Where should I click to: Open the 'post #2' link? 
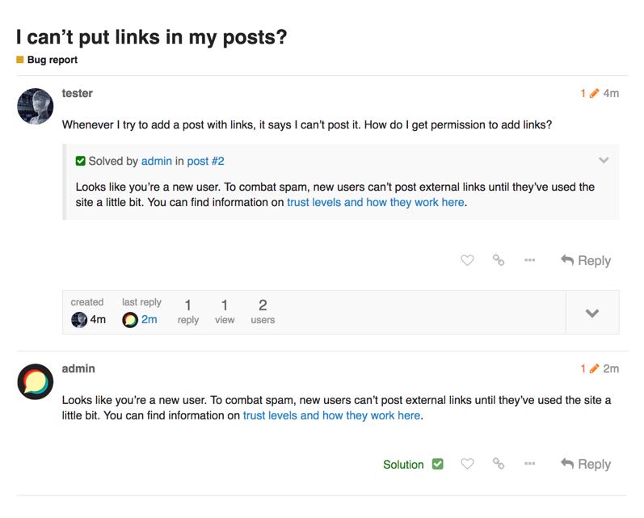[205, 161]
